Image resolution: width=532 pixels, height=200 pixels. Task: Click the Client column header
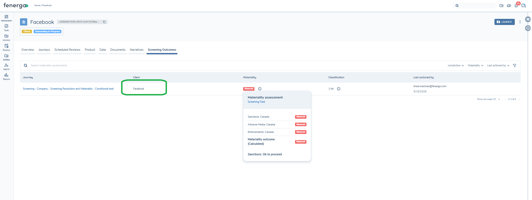[136, 77]
